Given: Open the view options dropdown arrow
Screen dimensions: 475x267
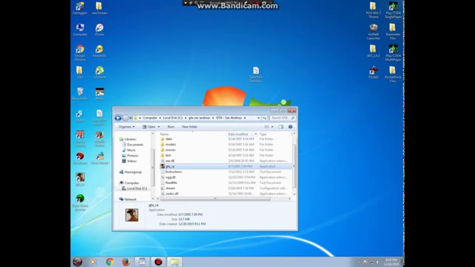Looking at the screenshot, I should (272, 127).
